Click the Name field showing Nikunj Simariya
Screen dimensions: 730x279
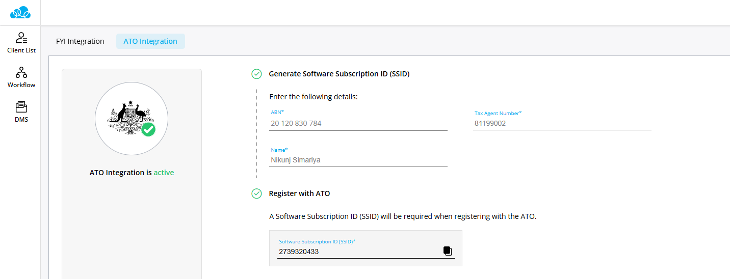pos(358,160)
